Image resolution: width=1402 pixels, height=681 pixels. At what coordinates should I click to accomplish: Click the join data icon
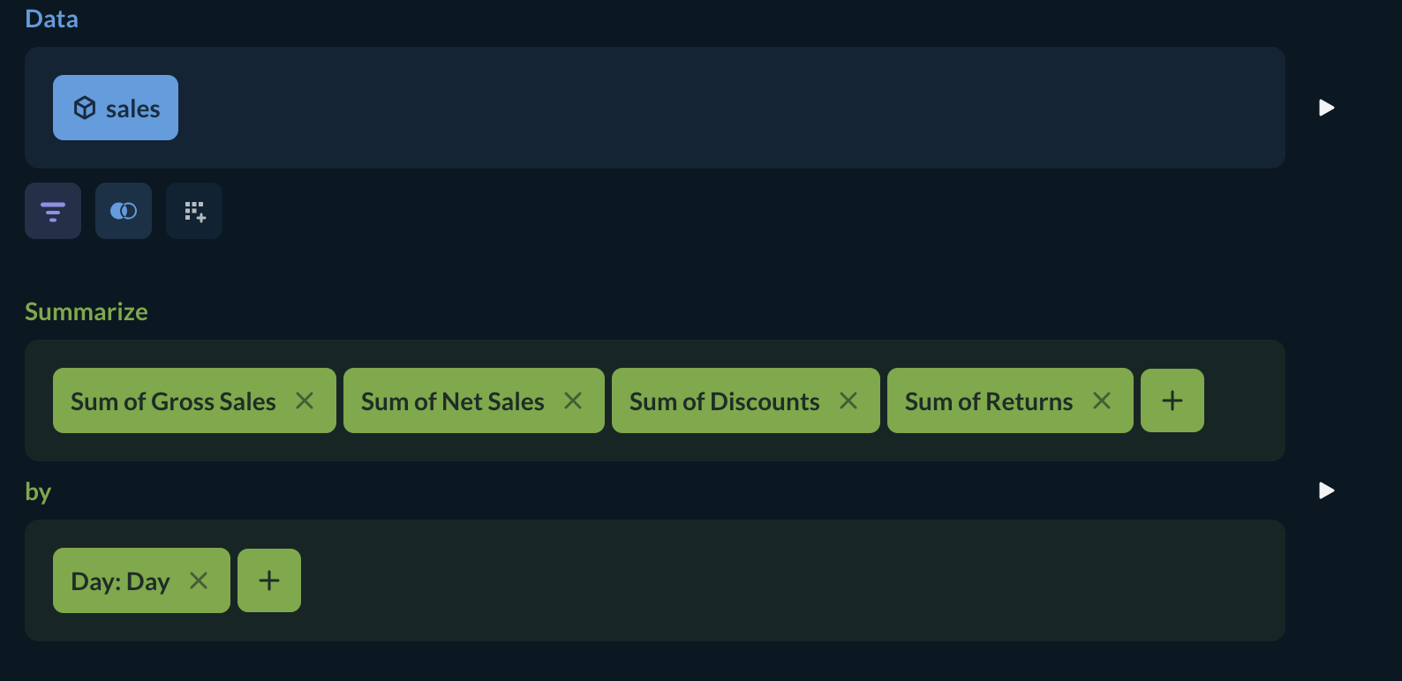124,211
